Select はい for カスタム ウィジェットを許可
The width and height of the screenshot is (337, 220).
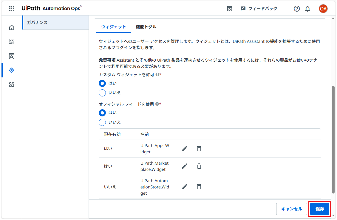coord(102,83)
